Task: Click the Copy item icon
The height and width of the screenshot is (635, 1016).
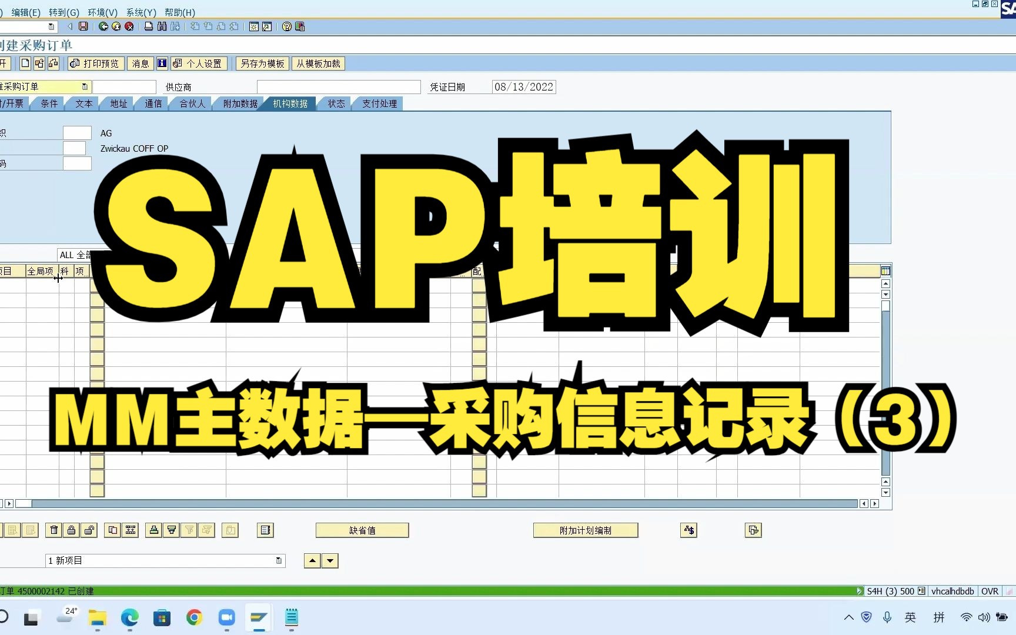Action: (113, 530)
